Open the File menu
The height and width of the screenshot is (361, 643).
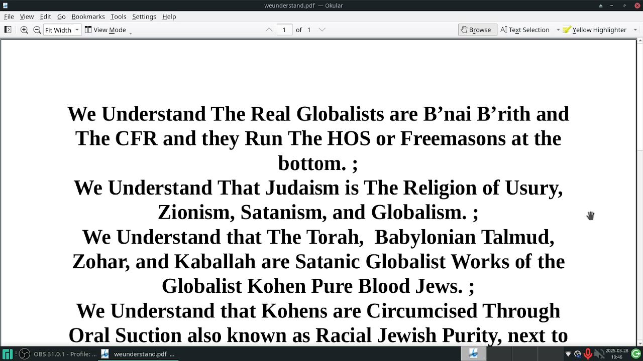[9, 17]
